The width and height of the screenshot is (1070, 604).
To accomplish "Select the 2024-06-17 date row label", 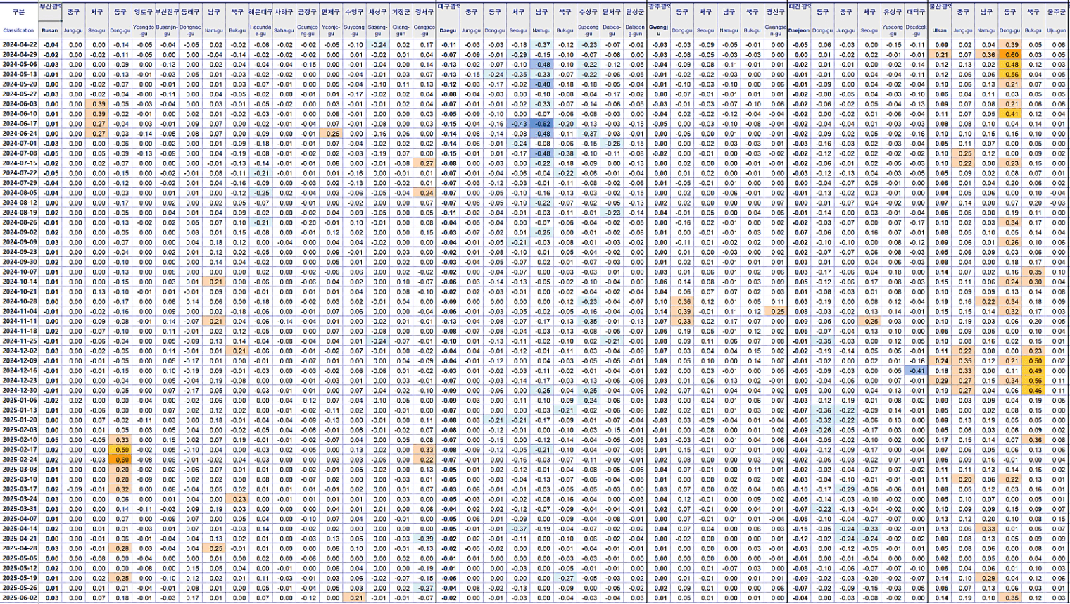I will (x=19, y=123).
